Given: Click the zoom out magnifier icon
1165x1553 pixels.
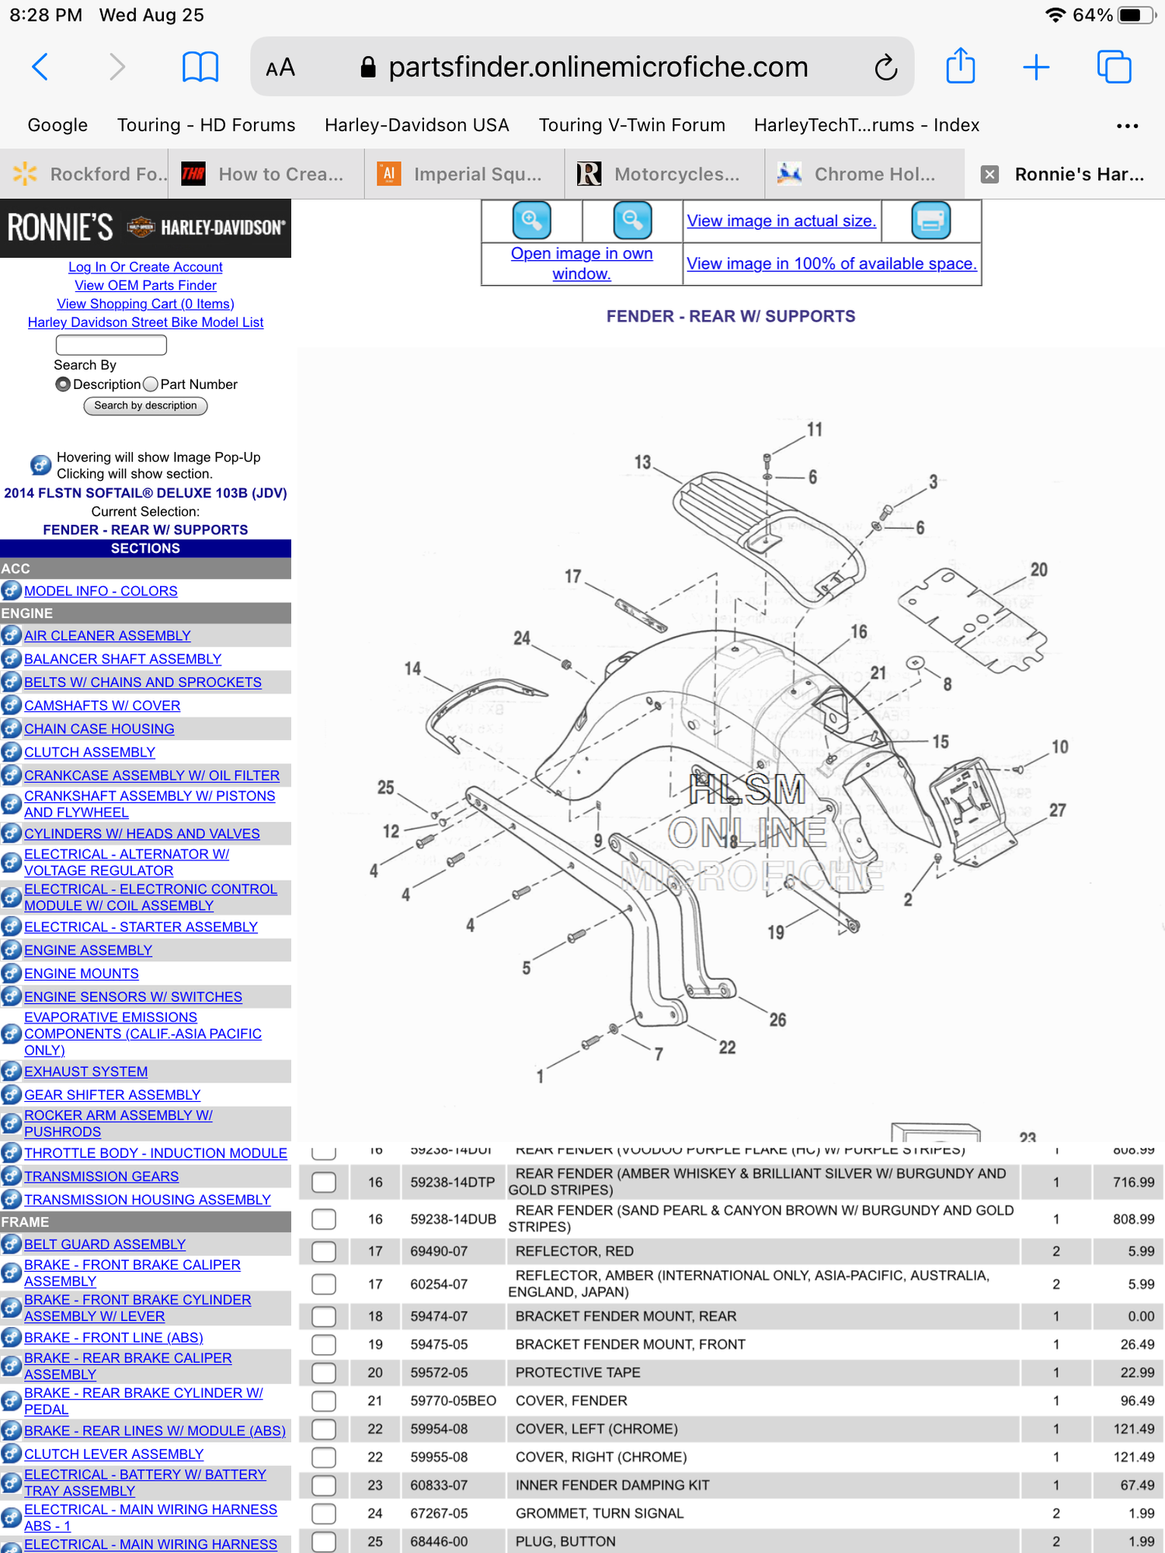Looking at the screenshot, I should click(632, 221).
